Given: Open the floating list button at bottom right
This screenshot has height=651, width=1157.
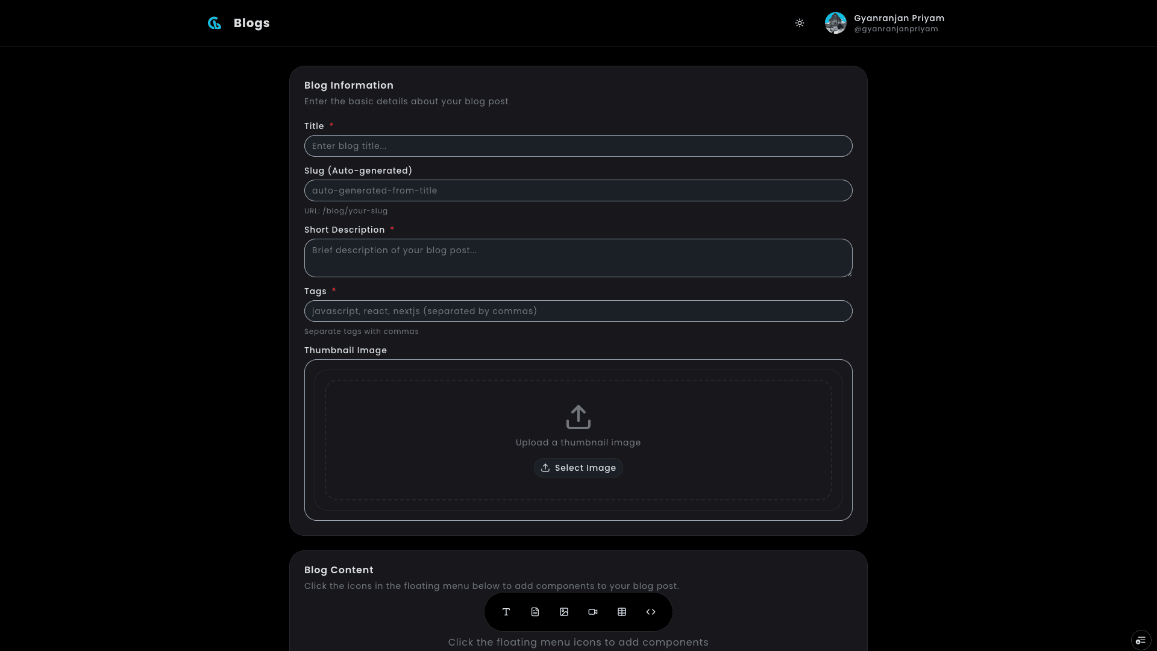Looking at the screenshot, I should coord(1141,640).
